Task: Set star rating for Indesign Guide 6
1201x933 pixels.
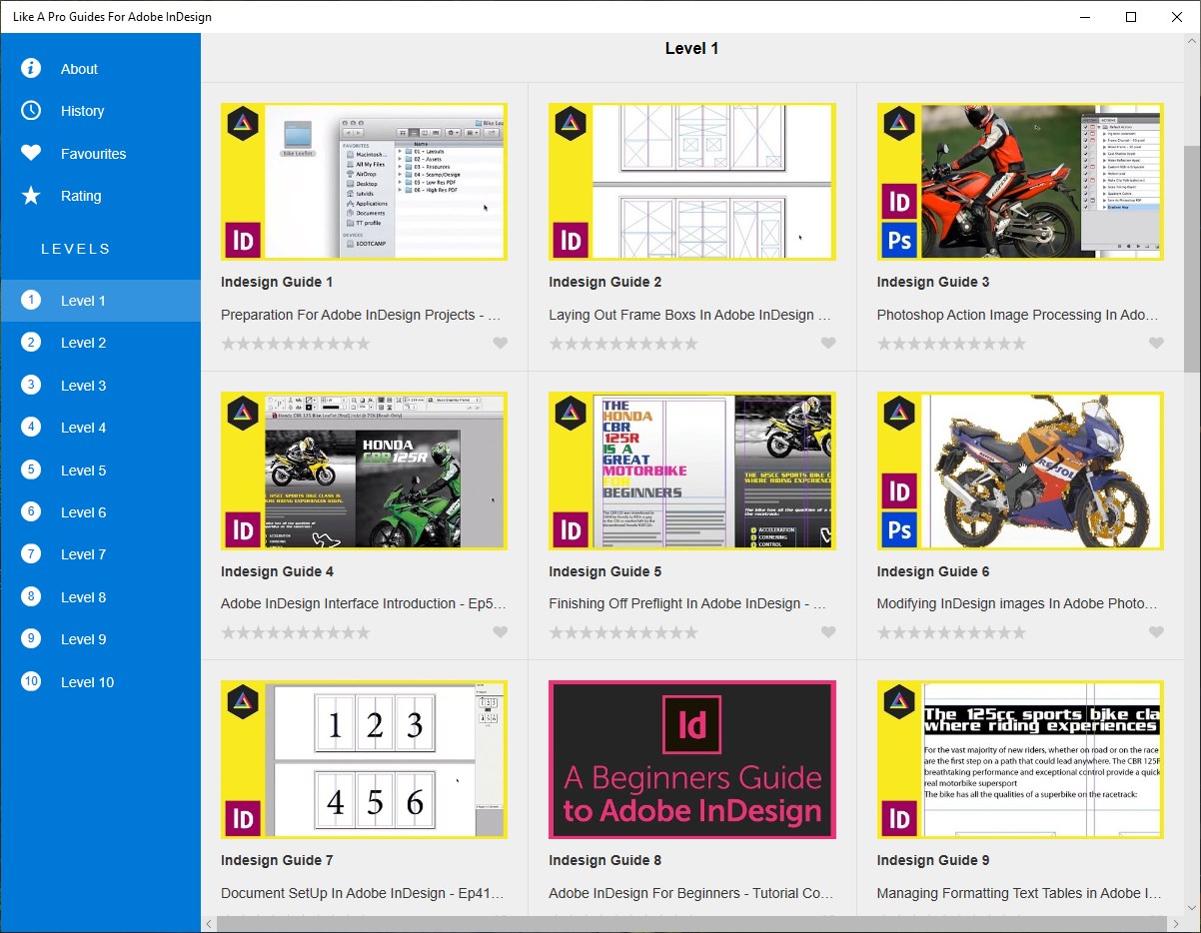Action: (x=951, y=632)
